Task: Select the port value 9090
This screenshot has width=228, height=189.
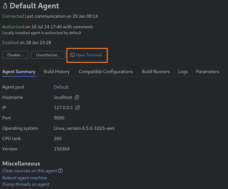Action: 59,118
